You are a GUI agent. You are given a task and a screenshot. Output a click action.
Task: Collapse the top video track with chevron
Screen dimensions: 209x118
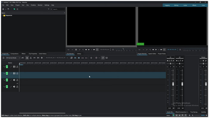tap(4, 67)
